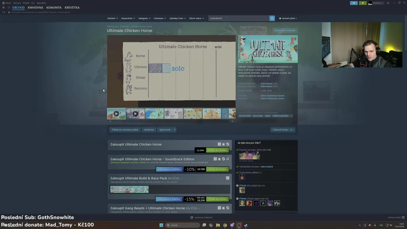This screenshot has height=229, width=407.
Task: Click the recommending friend's avatar
Action: (x=242, y=177)
